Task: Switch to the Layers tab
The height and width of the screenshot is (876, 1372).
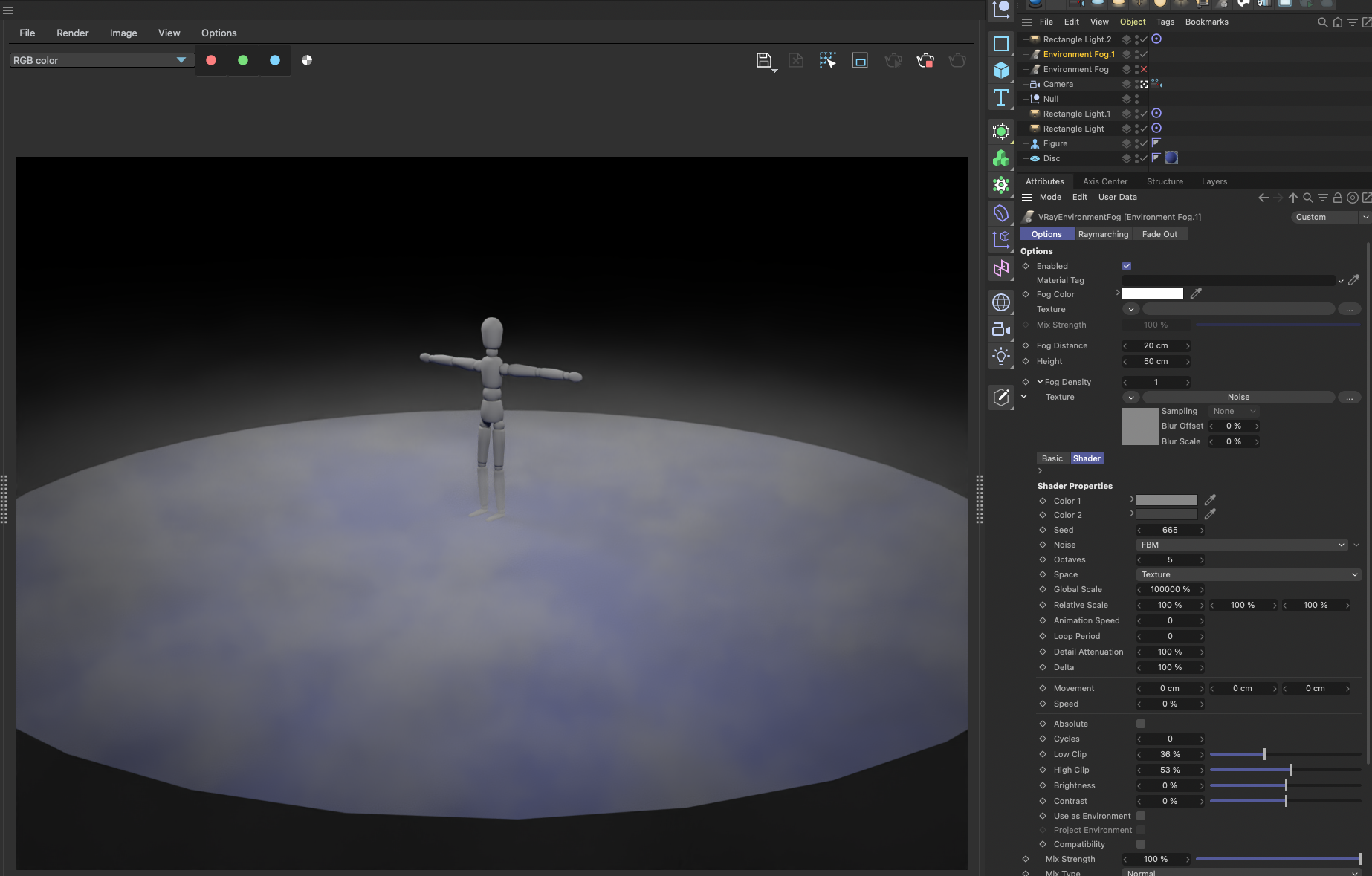Action: click(x=1214, y=181)
